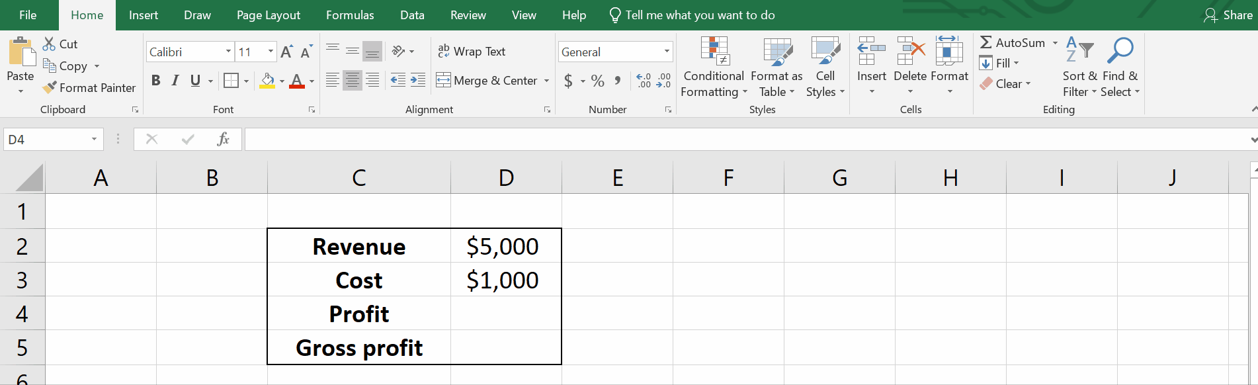
Task: Click the Orientation text angle icon
Action: click(x=398, y=51)
